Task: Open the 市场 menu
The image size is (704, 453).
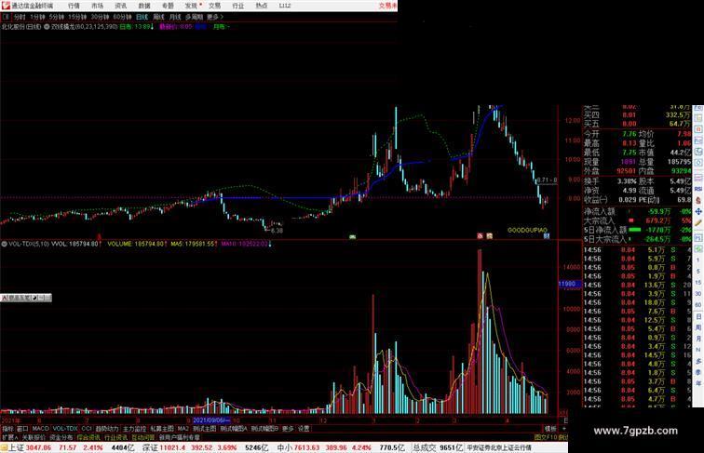Action: pos(97,6)
